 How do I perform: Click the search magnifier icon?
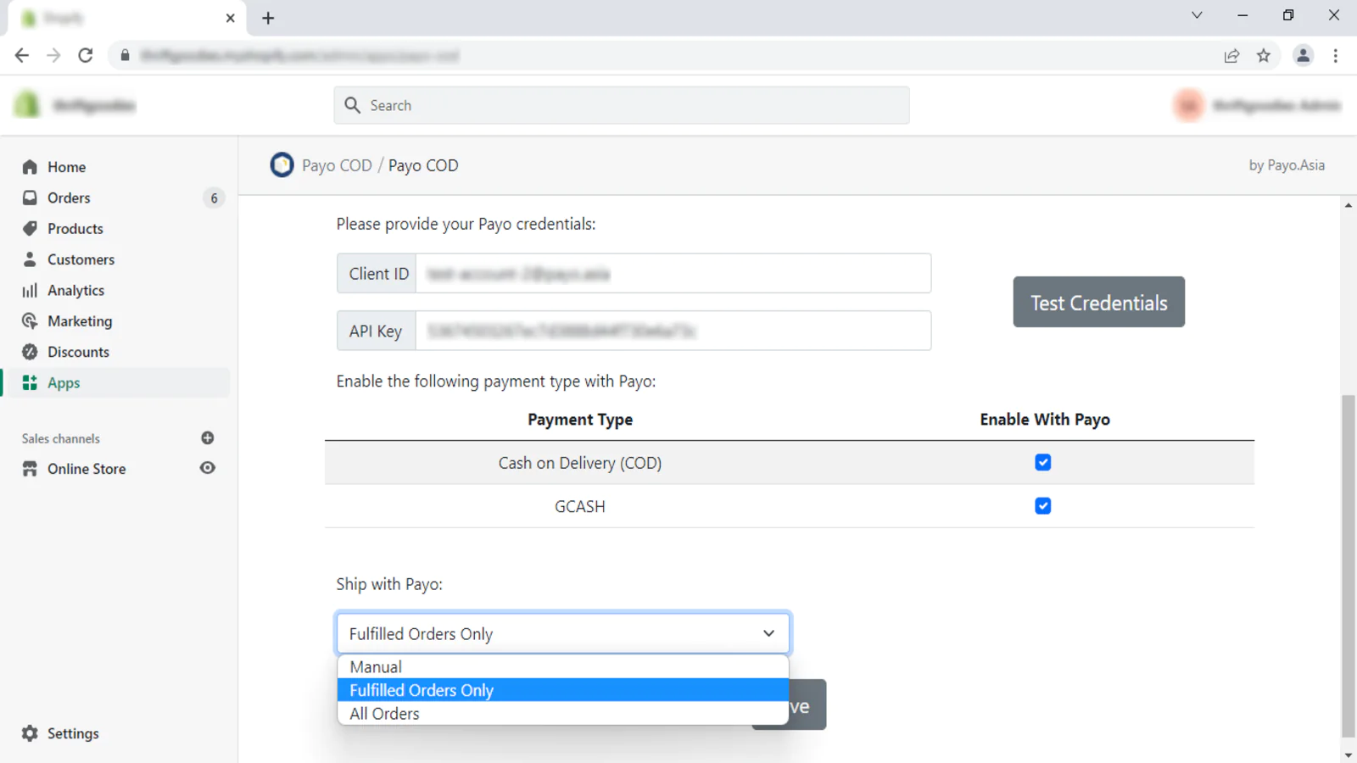353,105
